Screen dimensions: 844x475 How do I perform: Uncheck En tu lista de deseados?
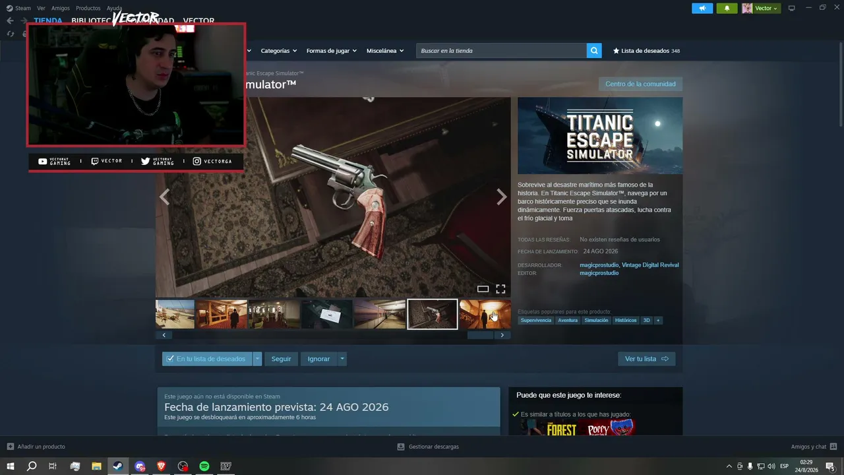(x=208, y=359)
